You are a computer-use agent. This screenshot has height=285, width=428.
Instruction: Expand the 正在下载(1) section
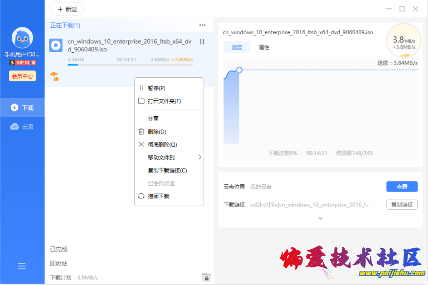click(65, 25)
